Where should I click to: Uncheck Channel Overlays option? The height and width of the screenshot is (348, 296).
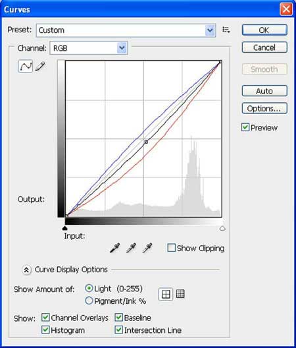45,318
